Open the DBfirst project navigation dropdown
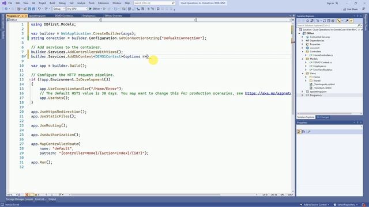This screenshot has height=207, width=369. [x=54, y=20]
